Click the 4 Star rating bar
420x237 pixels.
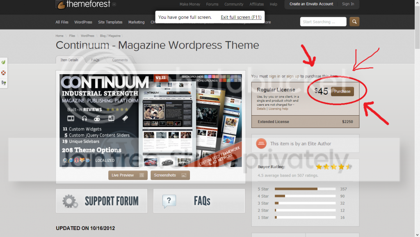tap(305, 196)
